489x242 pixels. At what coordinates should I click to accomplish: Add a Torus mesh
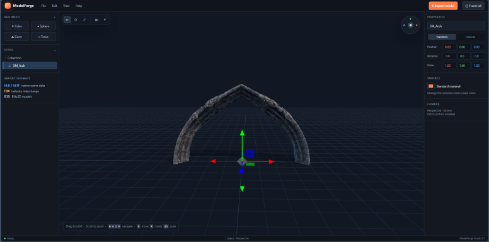pos(43,37)
